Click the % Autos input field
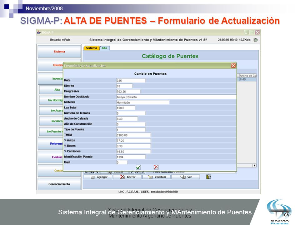The image size is (300, 225). [133, 141]
